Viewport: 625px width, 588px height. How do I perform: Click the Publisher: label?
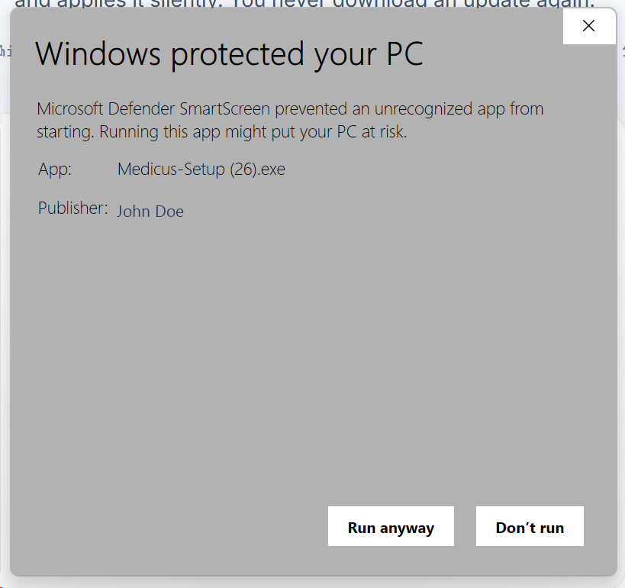click(x=73, y=208)
